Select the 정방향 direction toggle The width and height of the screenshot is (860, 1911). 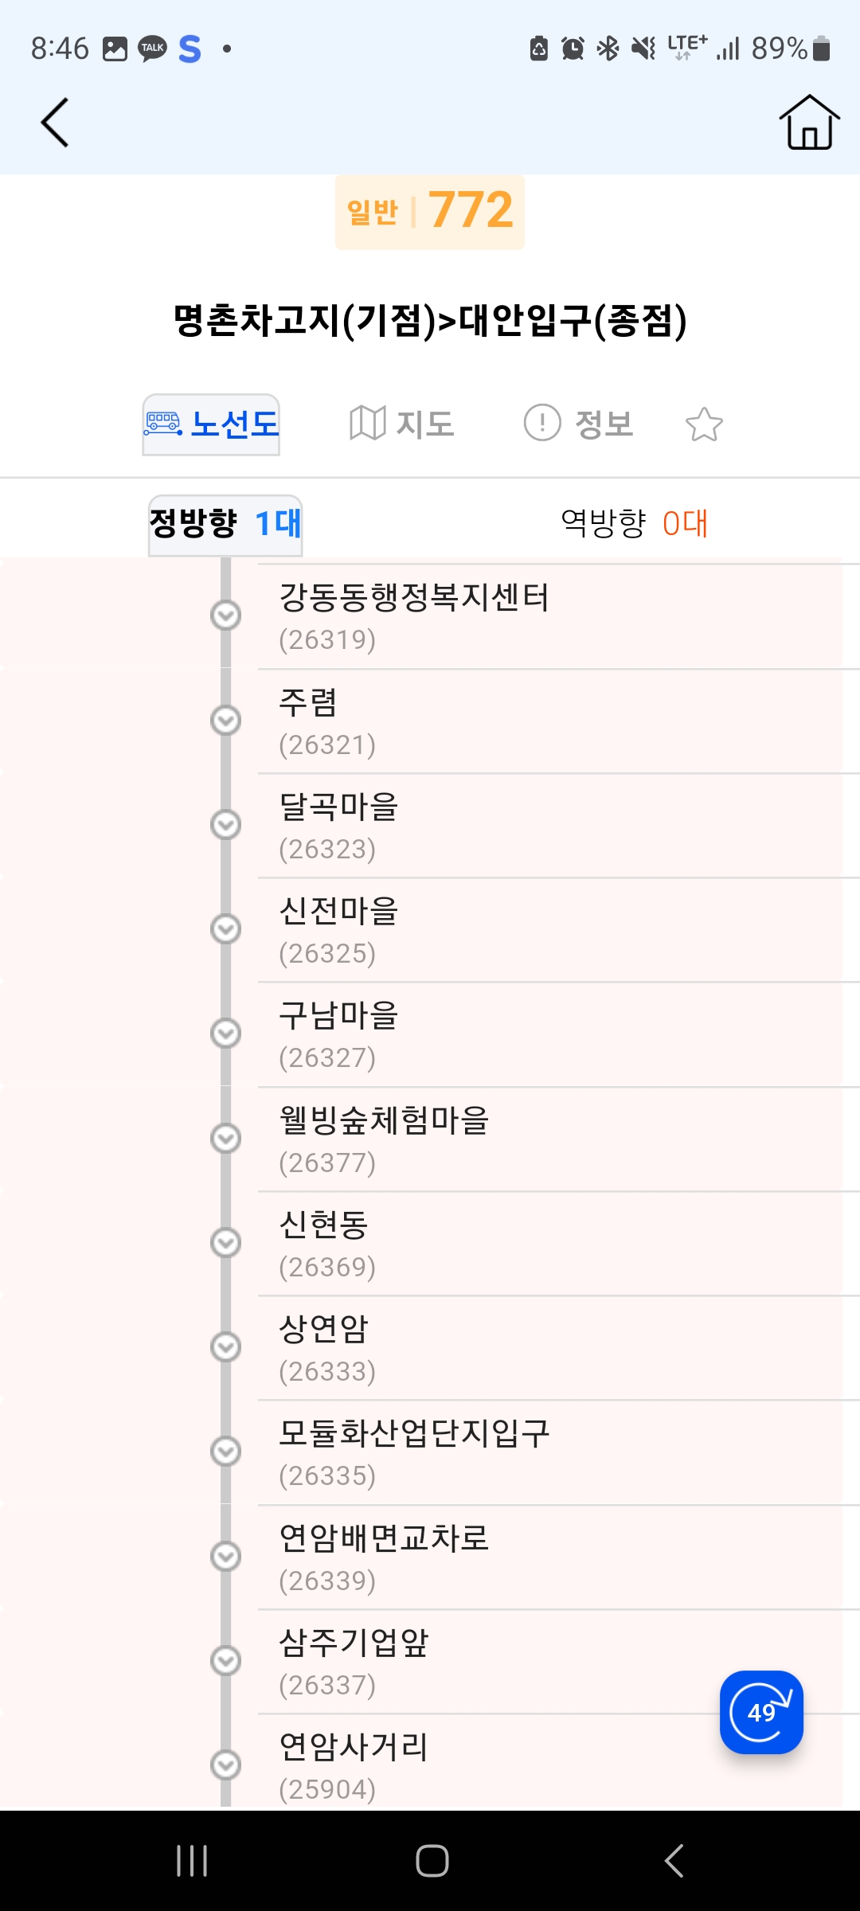point(225,524)
